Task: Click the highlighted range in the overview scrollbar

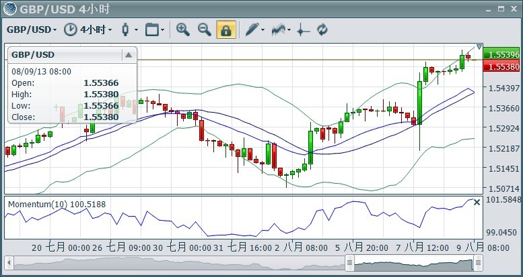Action: (x=413, y=264)
